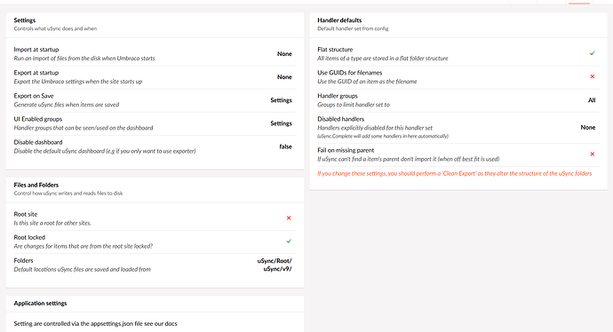Click the 'uSync/Root/' folder path

tap(275, 260)
